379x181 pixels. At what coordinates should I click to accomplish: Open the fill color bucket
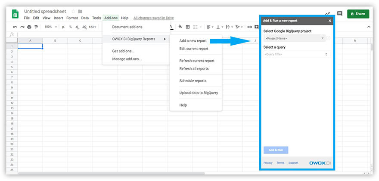[180, 27]
